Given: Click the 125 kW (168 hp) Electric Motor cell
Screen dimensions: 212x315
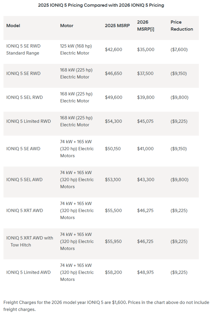Looking at the screenshot, I should point(76,50).
